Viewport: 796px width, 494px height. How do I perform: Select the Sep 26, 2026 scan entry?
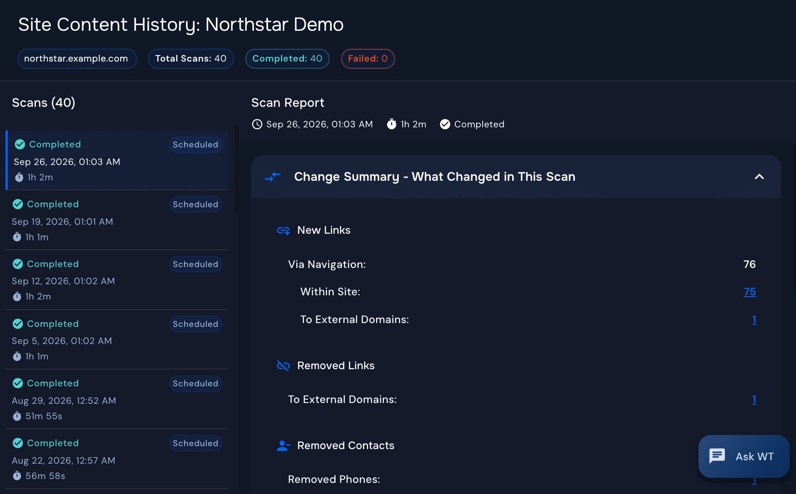(117, 160)
